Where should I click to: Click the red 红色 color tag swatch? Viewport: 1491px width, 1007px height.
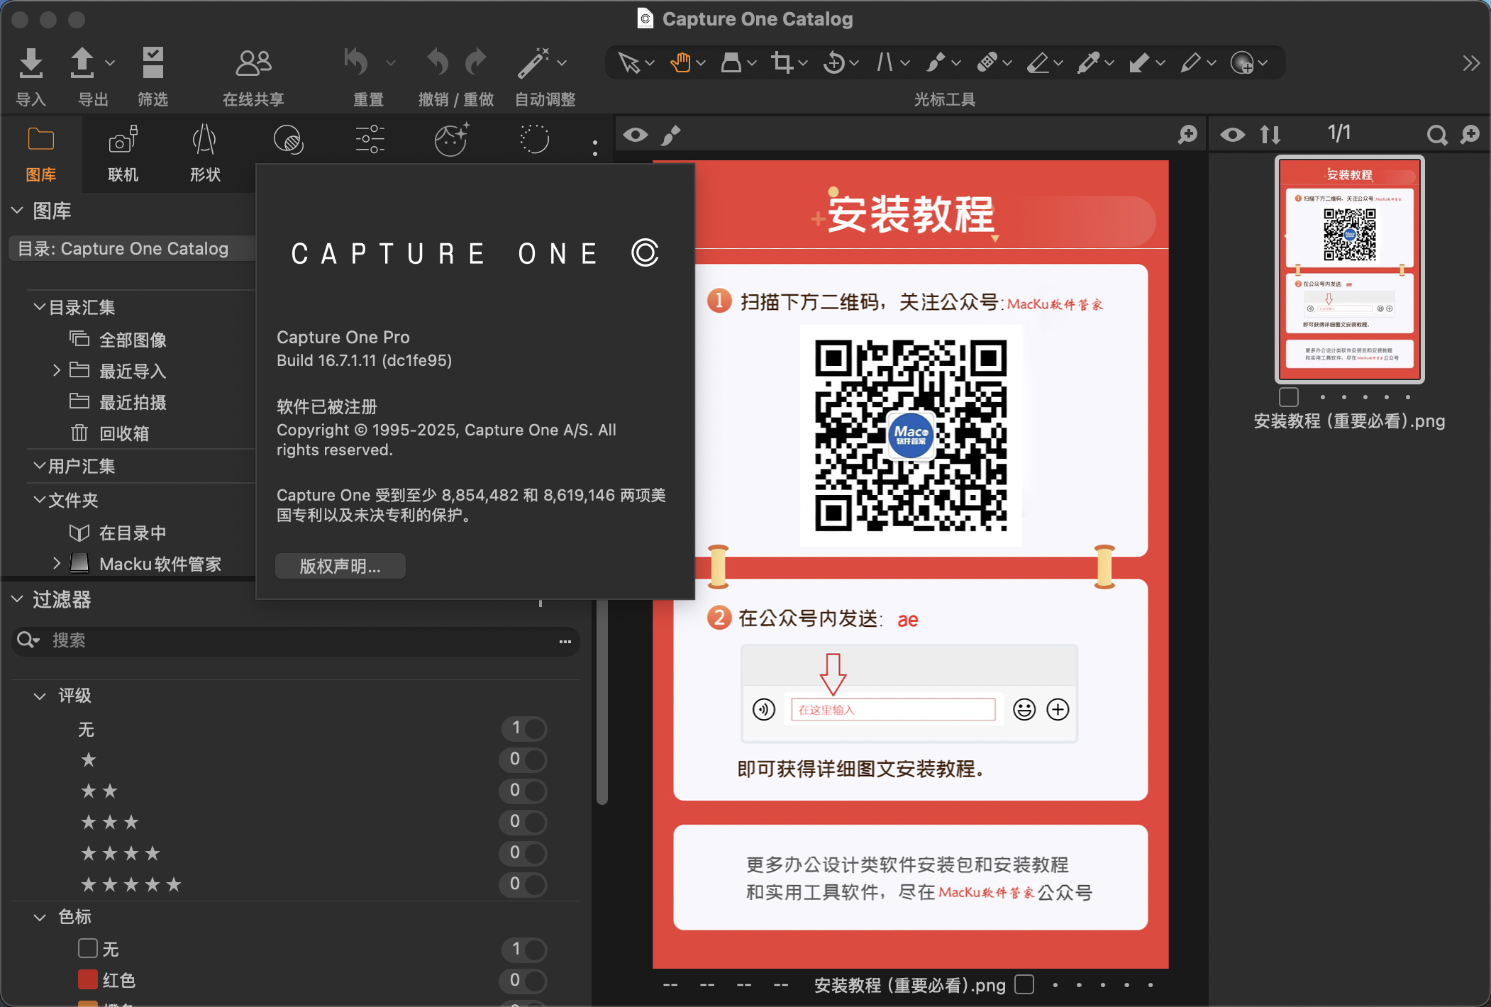click(88, 980)
